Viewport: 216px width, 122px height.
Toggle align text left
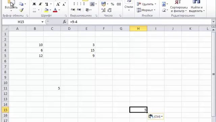tap(74, 4)
